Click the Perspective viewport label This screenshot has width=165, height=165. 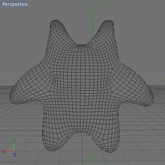click(15, 4)
